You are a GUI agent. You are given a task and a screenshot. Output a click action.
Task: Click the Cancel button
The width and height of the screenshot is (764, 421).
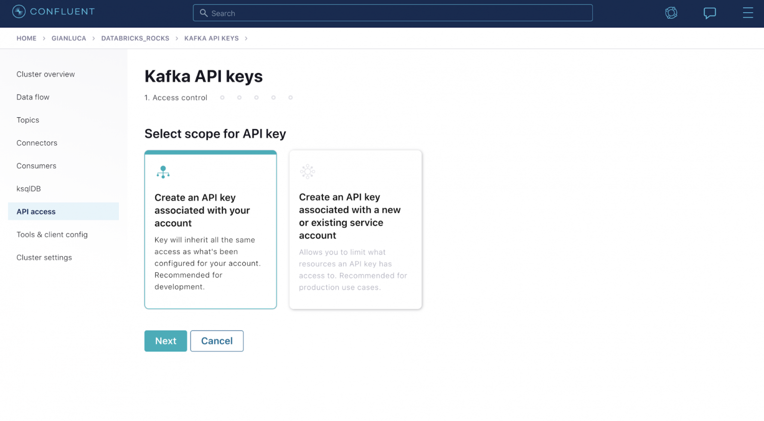pyautogui.click(x=217, y=341)
